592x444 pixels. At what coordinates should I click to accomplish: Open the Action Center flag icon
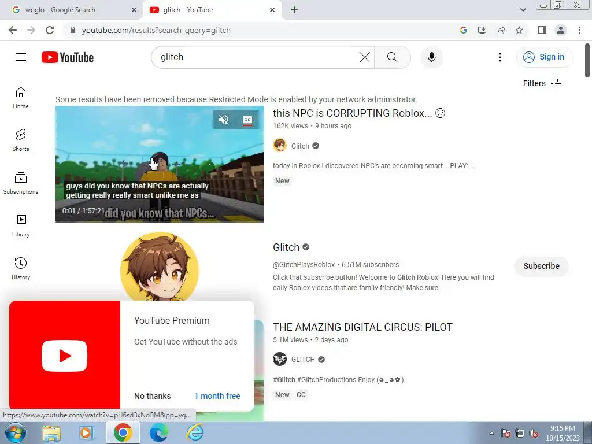(x=506, y=434)
